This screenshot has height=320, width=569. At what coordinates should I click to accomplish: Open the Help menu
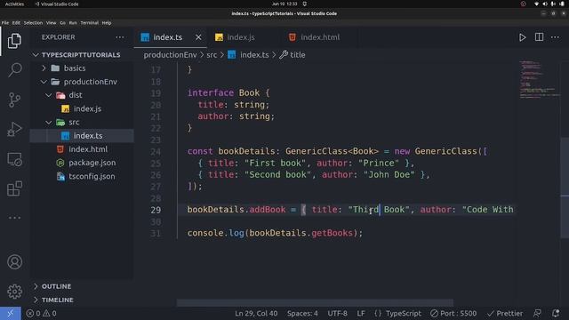(107, 22)
